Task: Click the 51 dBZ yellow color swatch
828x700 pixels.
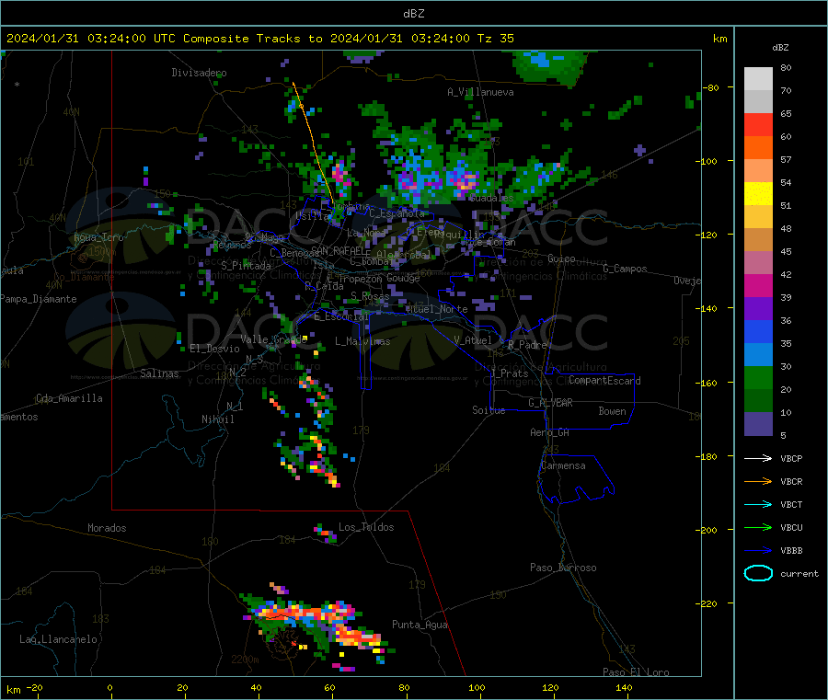Action: point(758,194)
